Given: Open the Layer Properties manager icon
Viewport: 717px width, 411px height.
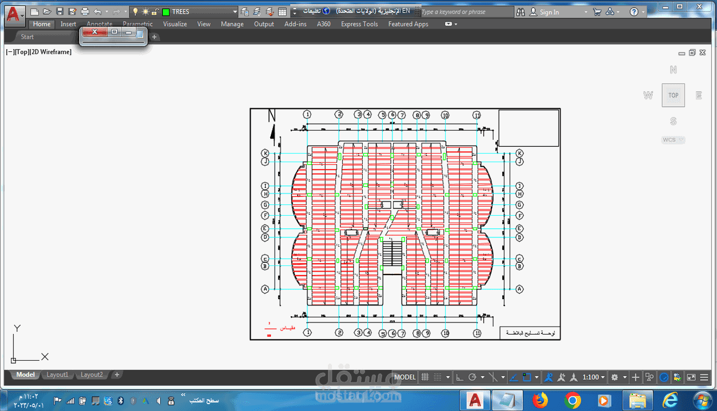Looking at the screenshot, I should pos(245,11).
